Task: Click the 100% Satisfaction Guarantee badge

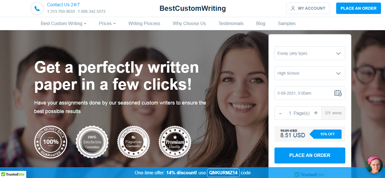Action: 92,142
